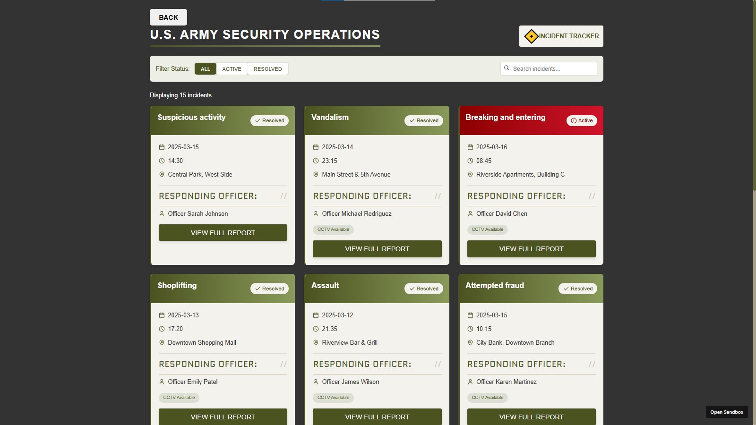Click calendar icon on Suspicious activity card
The height and width of the screenshot is (425, 756).
(x=162, y=147)
